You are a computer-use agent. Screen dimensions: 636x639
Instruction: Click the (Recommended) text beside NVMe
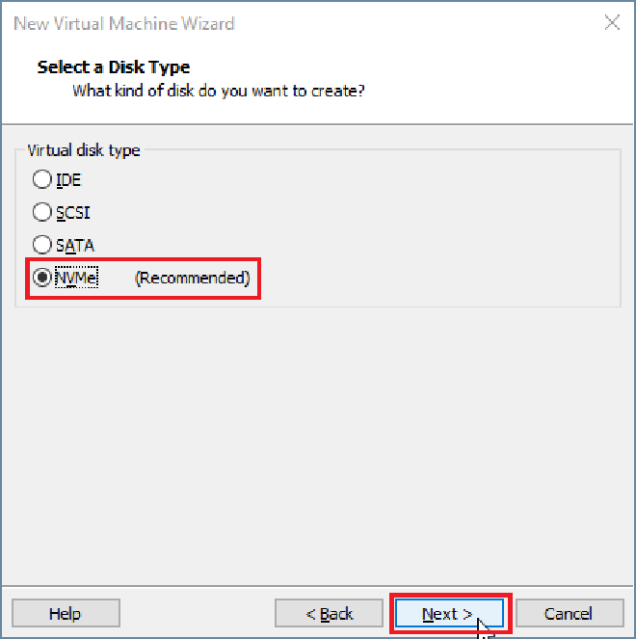pos(192,278)
